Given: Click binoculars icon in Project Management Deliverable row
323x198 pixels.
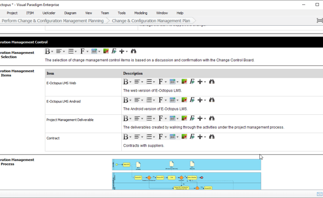Looking at the screenshot, I should click(212, 118).
